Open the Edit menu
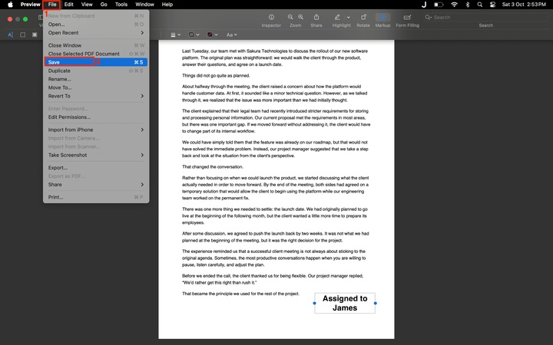 pyautogui.click(x=69, y=5)
